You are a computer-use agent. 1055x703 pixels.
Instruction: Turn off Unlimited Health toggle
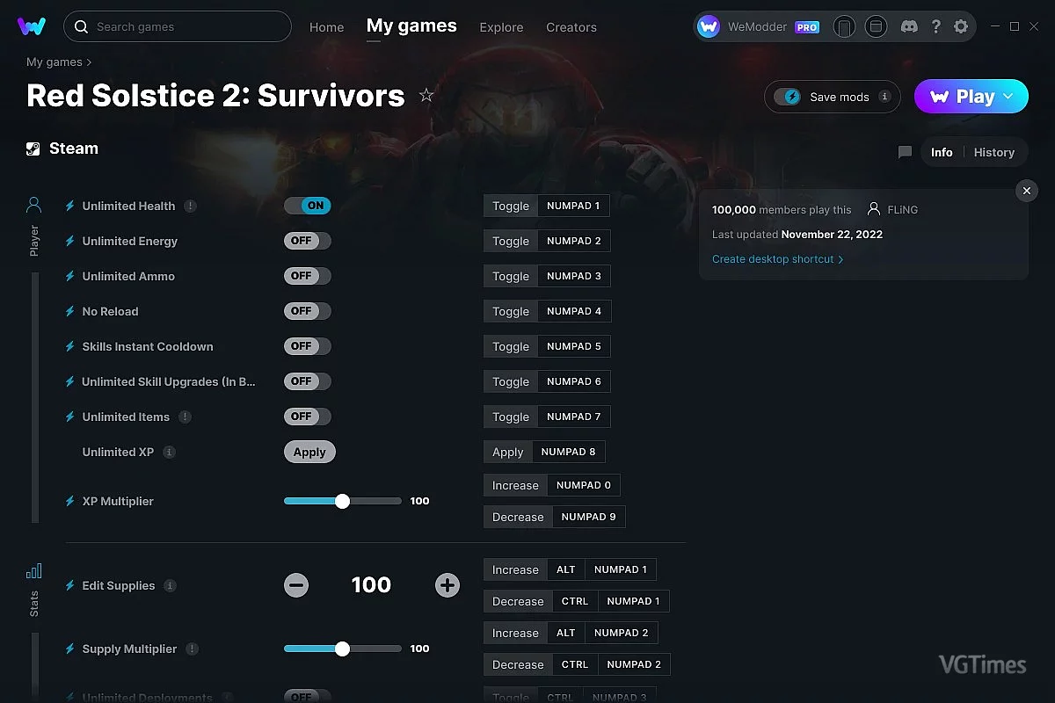pyautogui.click(x=308, y=206)
